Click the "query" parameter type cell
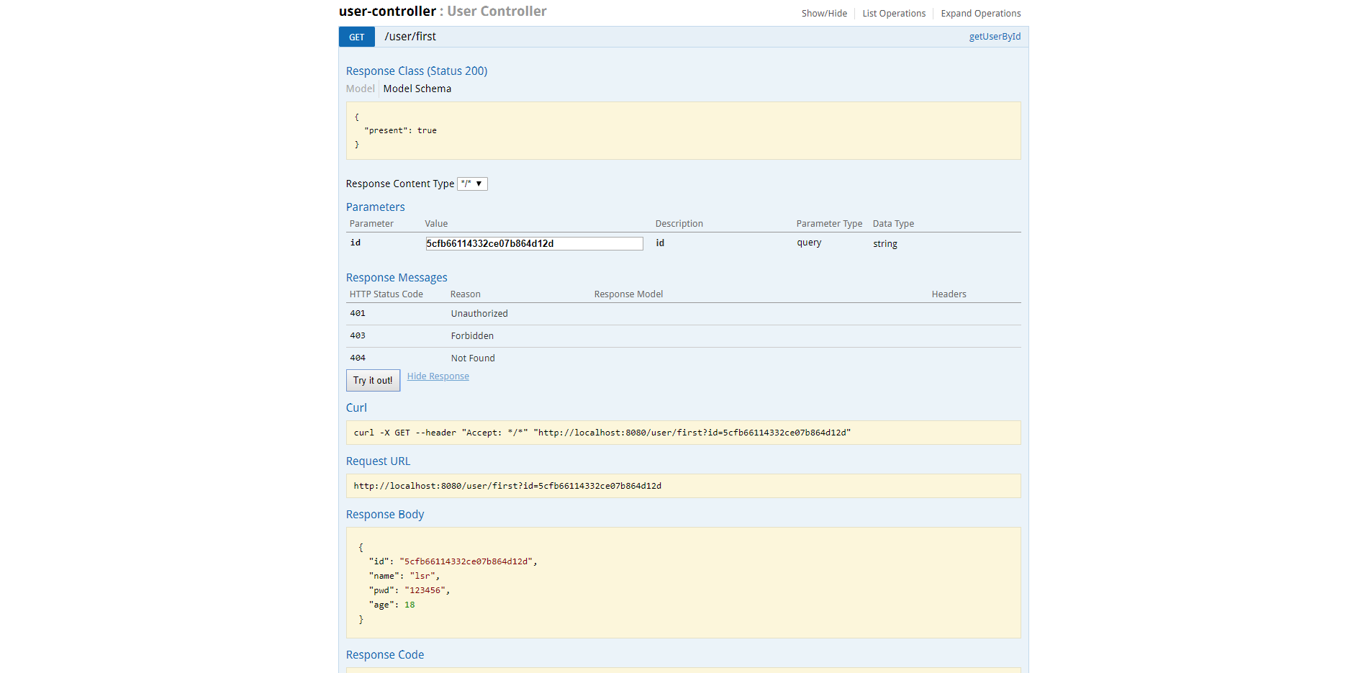 pyautogui.click(x=809, y=243)
